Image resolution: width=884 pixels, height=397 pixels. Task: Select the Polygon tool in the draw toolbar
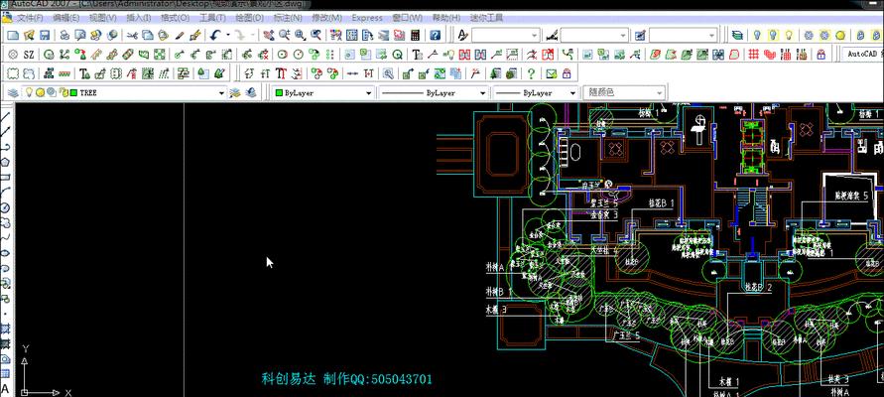pyautogui.click(x=6, y=162)
